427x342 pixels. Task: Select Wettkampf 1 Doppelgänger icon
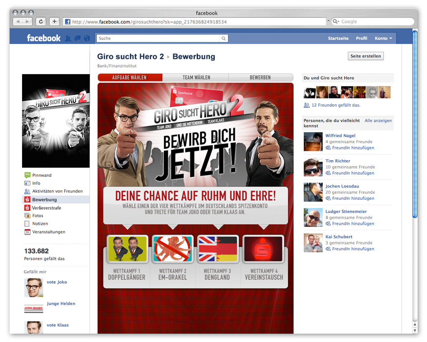tap(127, 249)
